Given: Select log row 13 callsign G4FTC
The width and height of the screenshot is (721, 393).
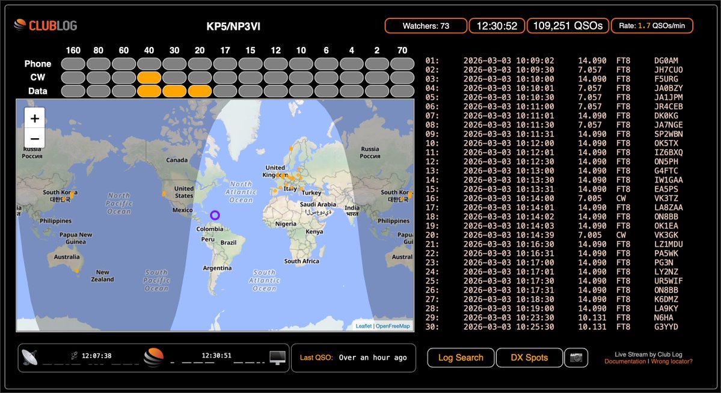Looking at the screenshot, I should [x=666, y=171].
